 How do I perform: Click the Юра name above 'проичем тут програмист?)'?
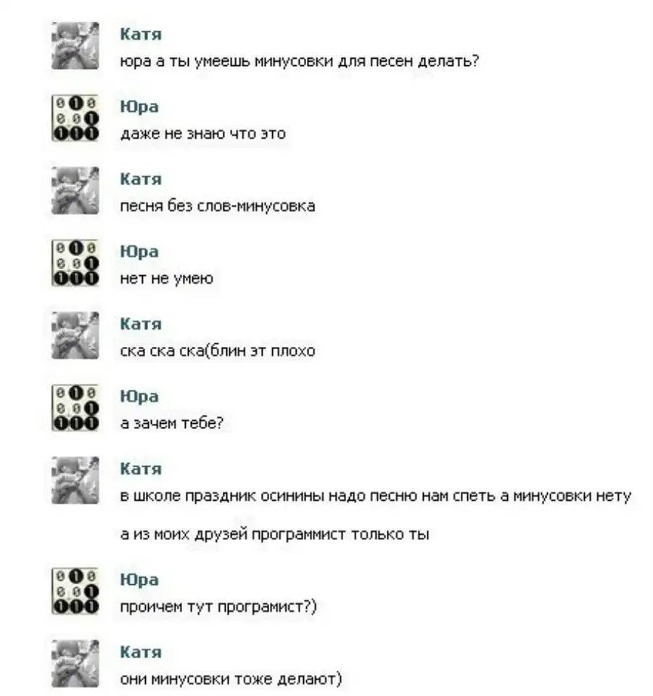click(139, 580)
